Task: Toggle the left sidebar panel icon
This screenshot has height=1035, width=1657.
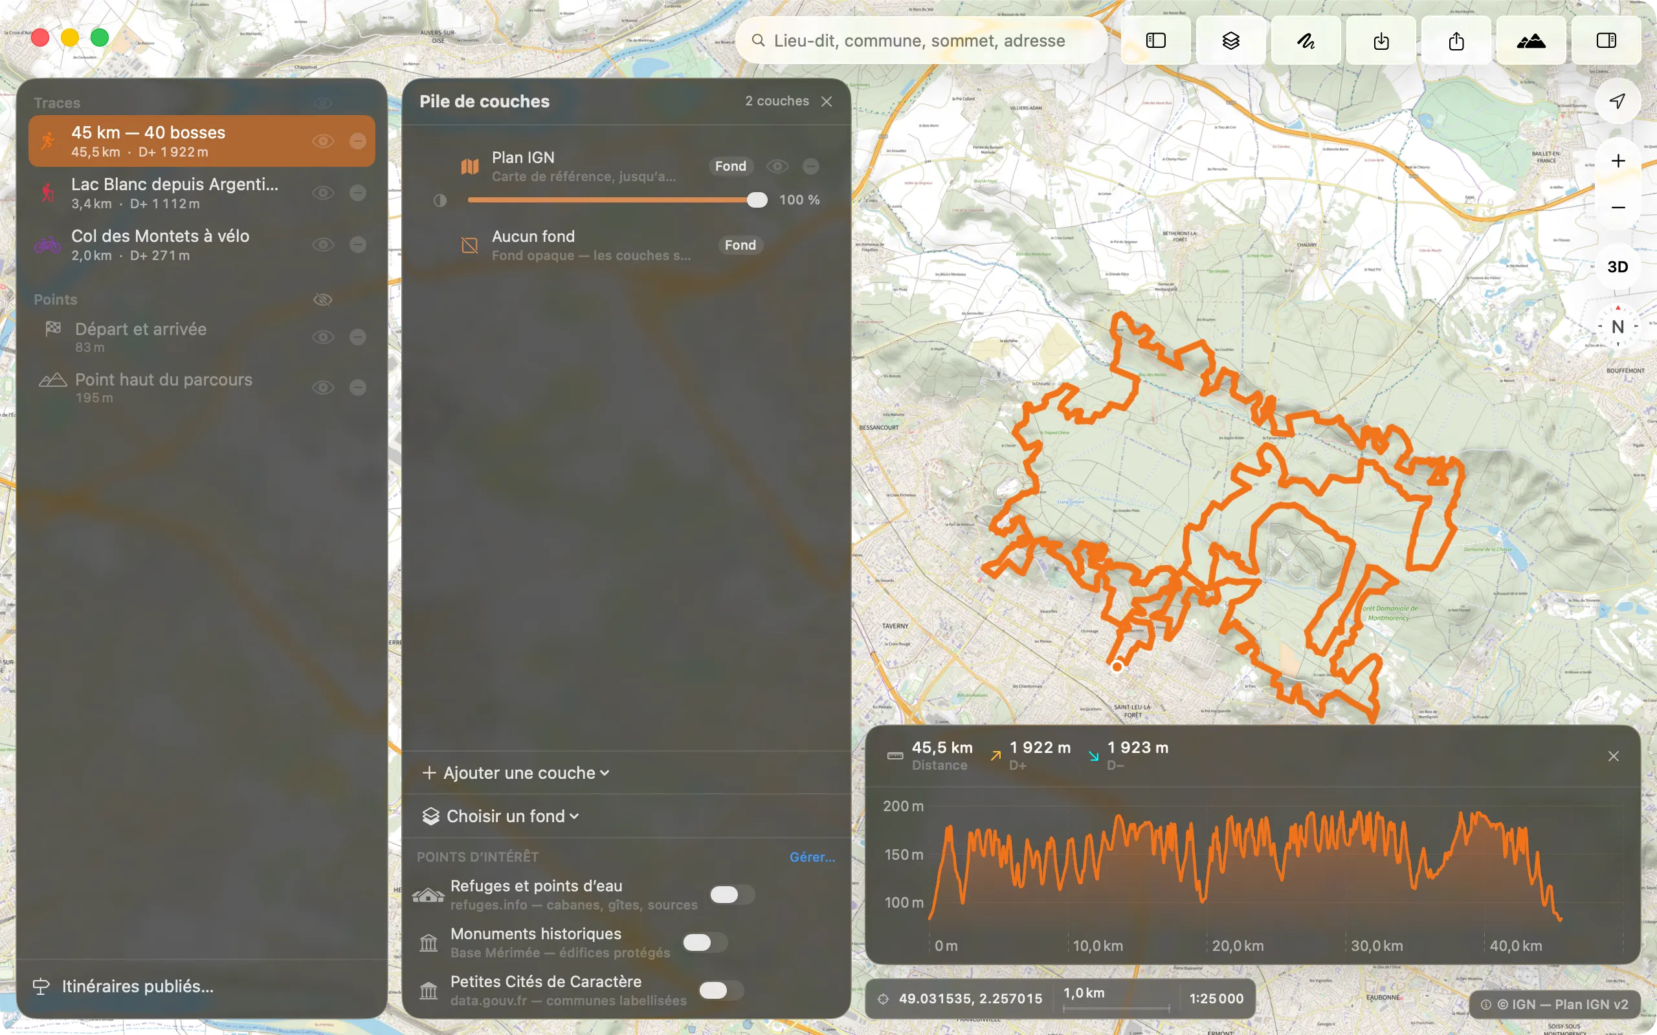Action: pyautogui.click(x=1156, y=41)
